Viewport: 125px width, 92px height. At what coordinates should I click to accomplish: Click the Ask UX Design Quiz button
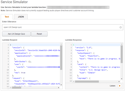coord(16,34)
